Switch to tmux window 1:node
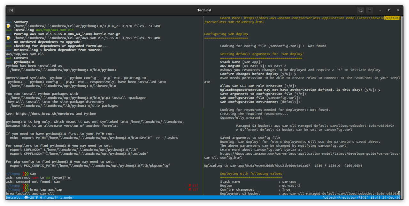409x206 pixels. [x=66, y=198]
